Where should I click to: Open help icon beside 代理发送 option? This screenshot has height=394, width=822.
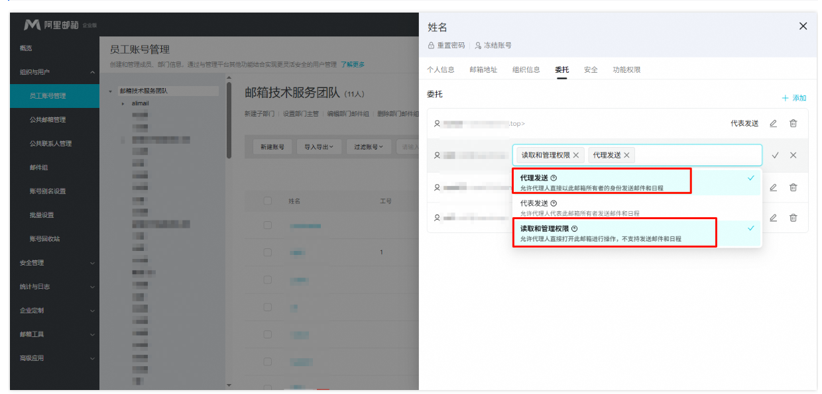click(554, 178)
